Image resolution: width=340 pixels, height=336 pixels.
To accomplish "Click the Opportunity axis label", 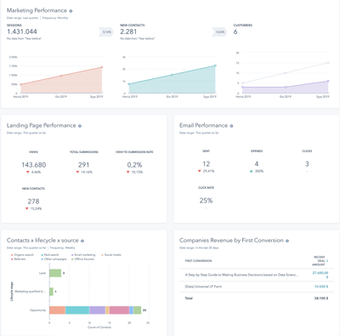I will pyautogui.click(x=37, y=310).
